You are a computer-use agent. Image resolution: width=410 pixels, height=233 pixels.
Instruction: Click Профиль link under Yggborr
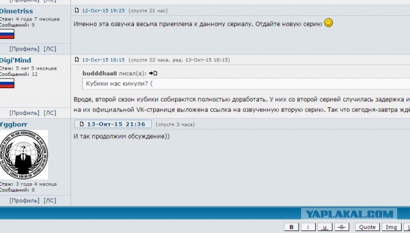click(24, 200)
